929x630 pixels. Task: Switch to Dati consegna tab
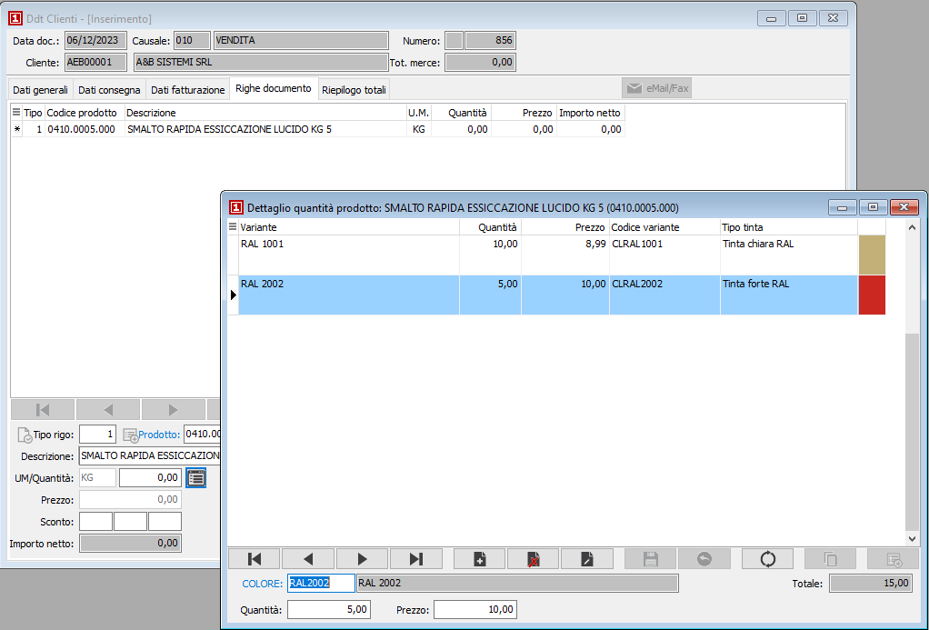click(109, 90)
